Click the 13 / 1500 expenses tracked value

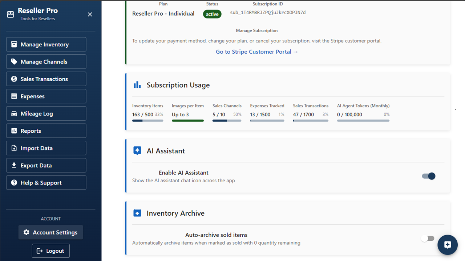click(x=260, y=115)
